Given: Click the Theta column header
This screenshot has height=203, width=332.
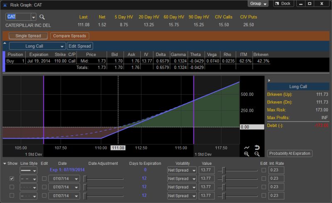Looking at the screenshot, I should tap(195, 54).
